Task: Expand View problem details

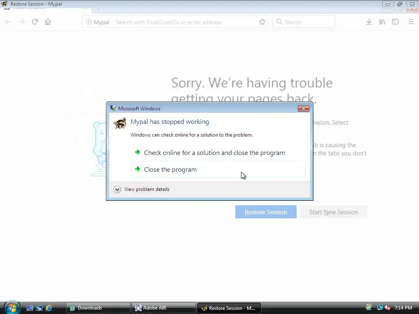Action: click(x=141, y=189)
